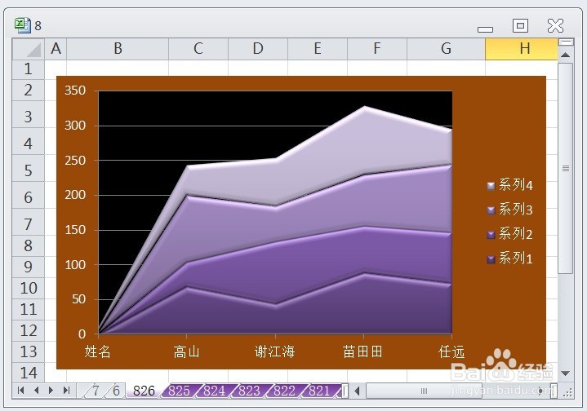Select the 系列1 legend entry text

tap(515, 259)
